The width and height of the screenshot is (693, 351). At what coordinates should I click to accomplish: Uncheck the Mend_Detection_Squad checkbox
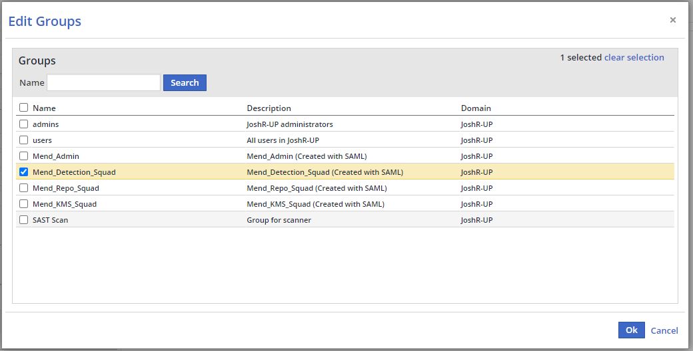24,172
